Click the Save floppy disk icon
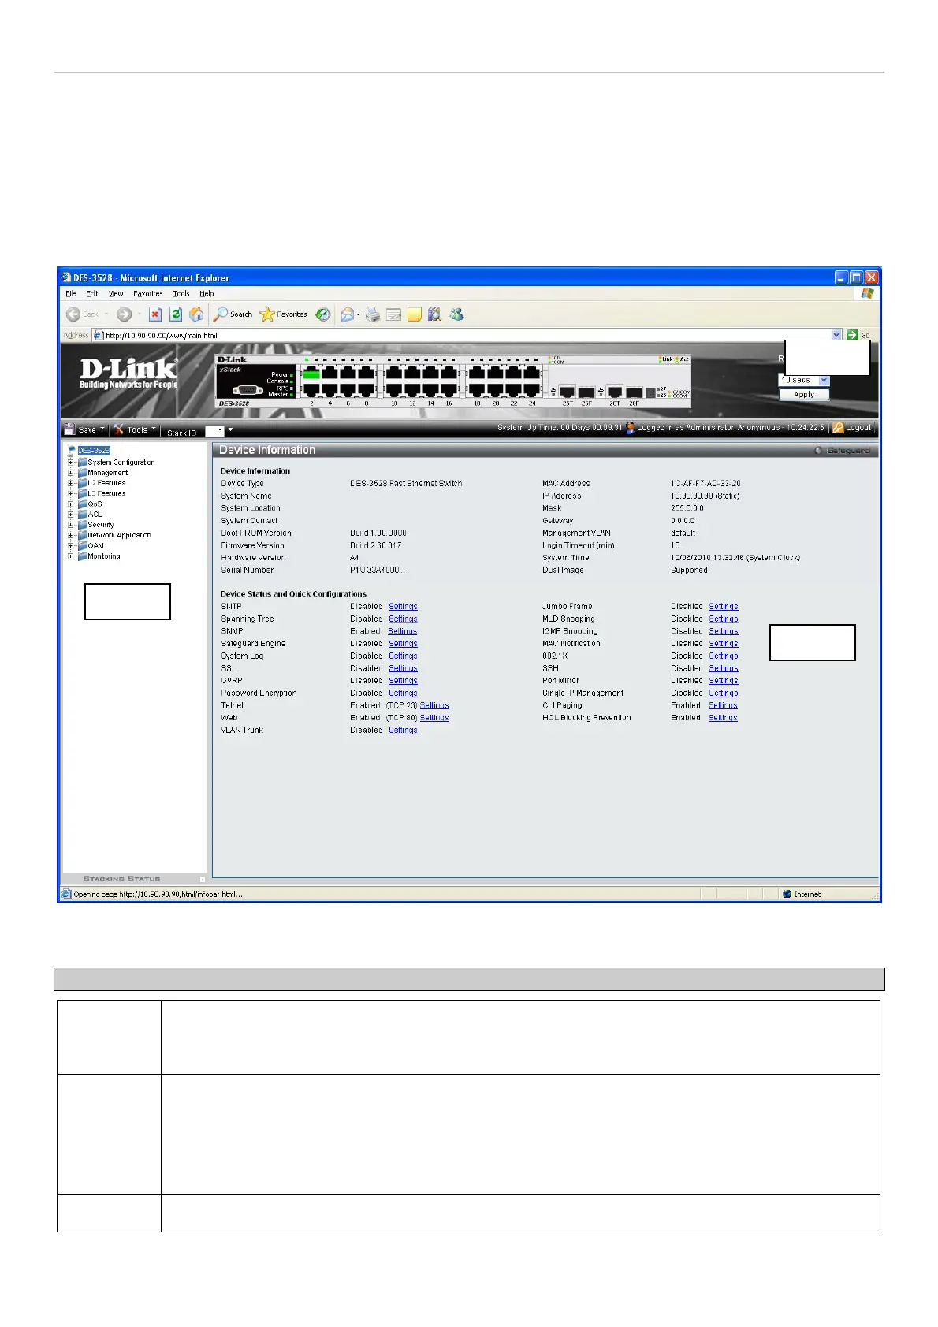The width and height of the screenshot is (938, 1327). [x=69, y=429]
